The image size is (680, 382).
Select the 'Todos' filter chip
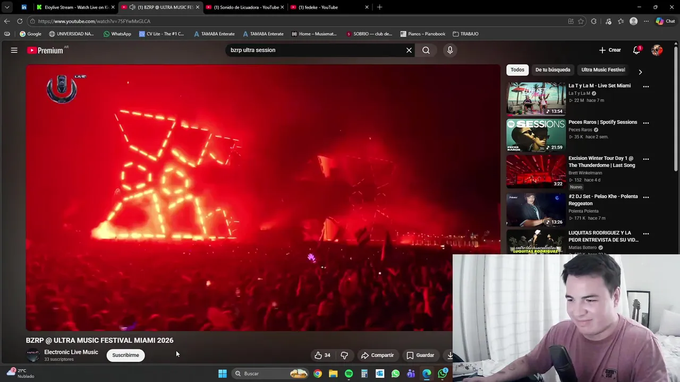(x=517, y=70)
